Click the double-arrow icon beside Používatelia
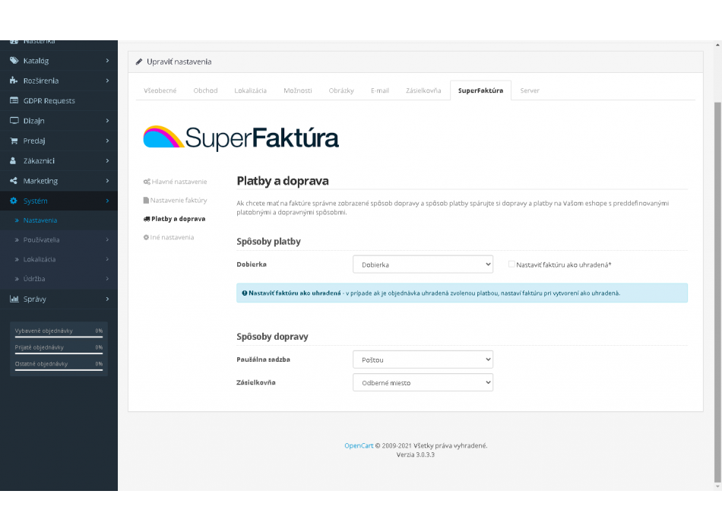Image resolution: width=722 pixels, height=532 pixels. pos(17,240)
